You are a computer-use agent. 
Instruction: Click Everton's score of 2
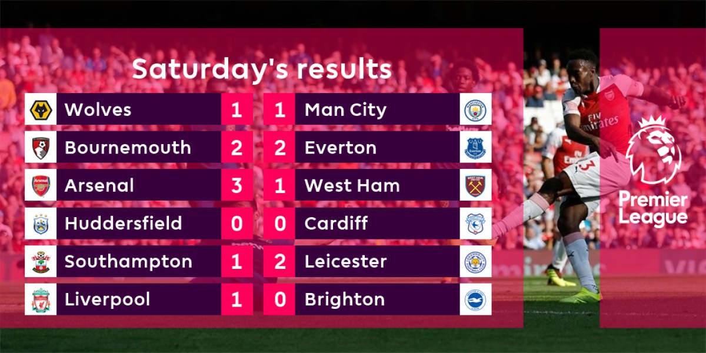[279, 148]
